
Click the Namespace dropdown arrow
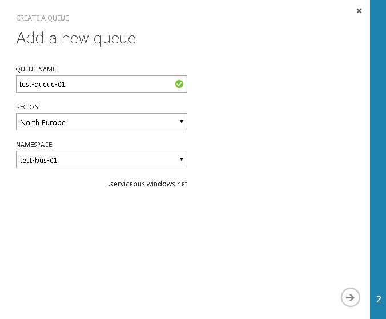click(181, 159)
